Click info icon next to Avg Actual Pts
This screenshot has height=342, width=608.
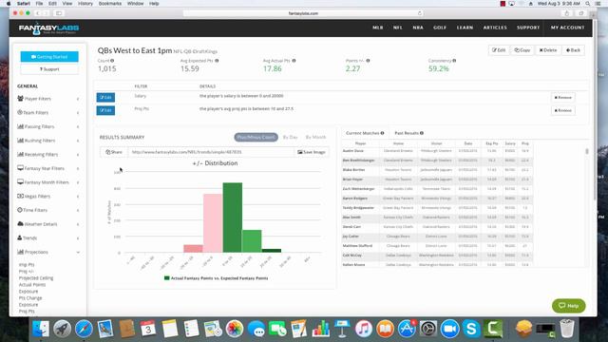tap(294, 61)
